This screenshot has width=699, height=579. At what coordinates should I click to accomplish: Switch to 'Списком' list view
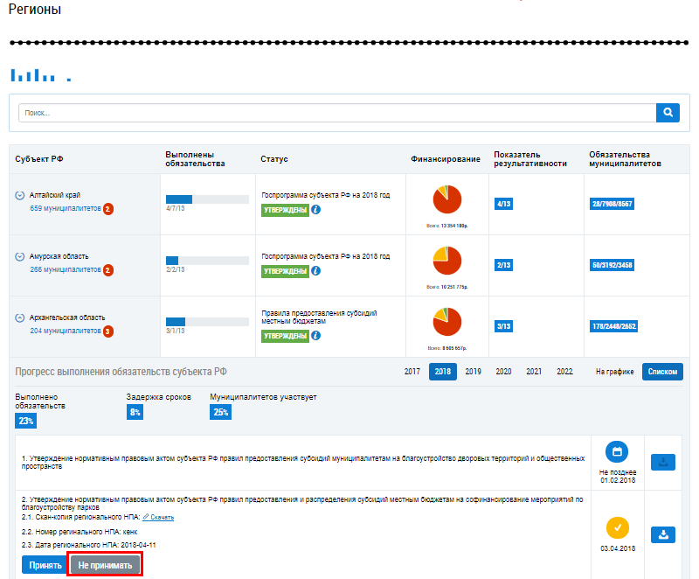[x=662, y=372]
